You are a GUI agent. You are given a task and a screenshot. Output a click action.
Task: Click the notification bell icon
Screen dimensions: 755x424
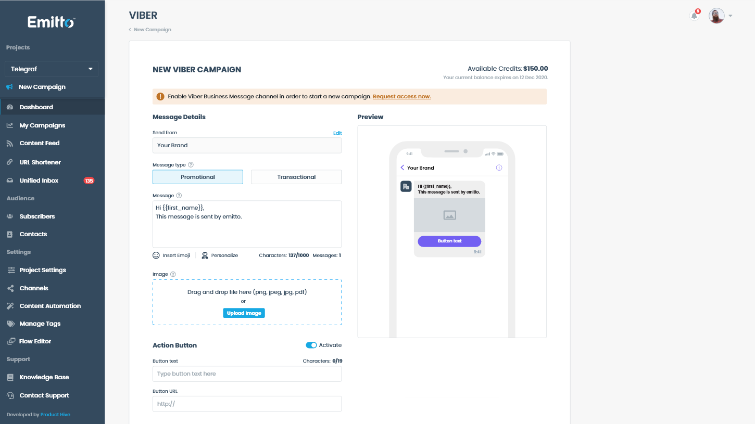coord(694,16)
